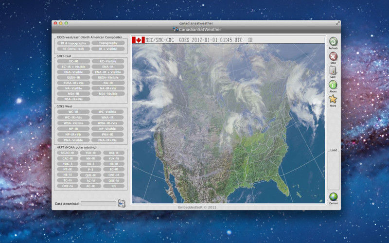Click the icon beside Data download bar
This screenshot has width=389, height=243.
[122, 203]
